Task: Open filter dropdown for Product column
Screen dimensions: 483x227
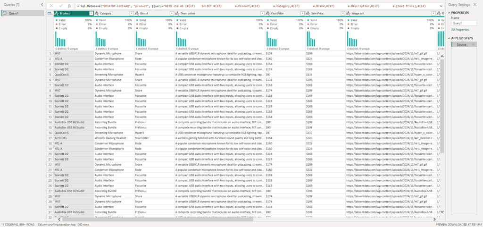Action: [91, 14]
